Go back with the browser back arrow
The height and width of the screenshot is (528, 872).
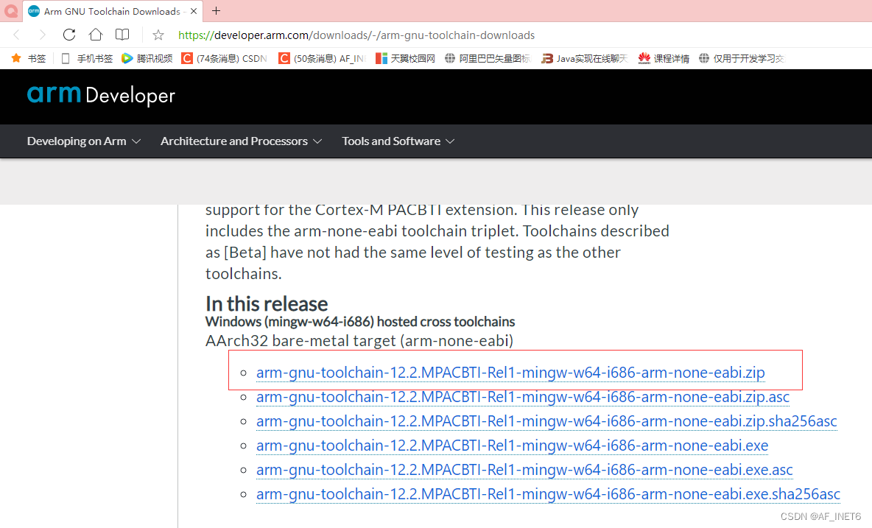[x=17, y=35]
